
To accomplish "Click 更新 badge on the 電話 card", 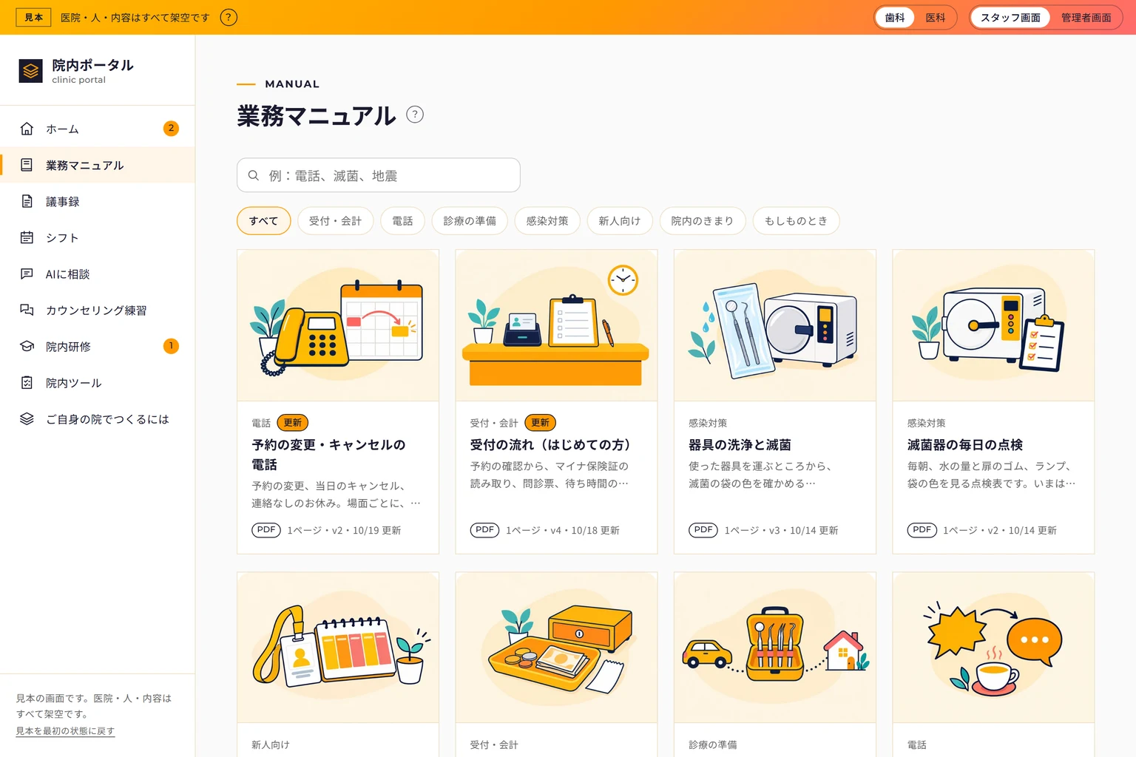I will [x=292, y=423].
